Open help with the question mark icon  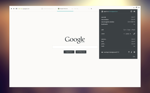click(129, 52)
